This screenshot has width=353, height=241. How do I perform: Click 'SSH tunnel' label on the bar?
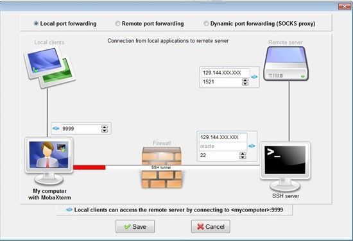pos(161,167)
